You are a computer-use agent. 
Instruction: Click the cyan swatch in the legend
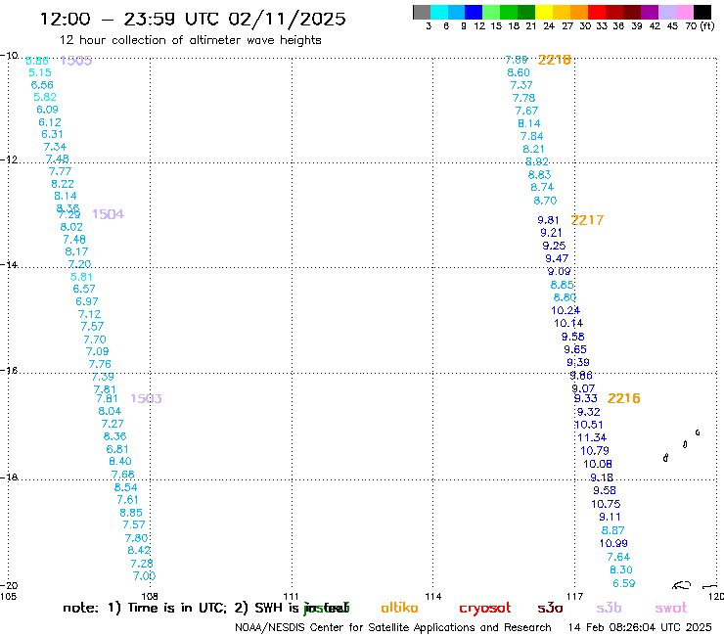(438, 12)
